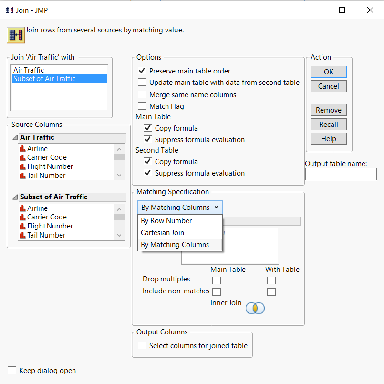The image size is (384, 384).
Task: Click the Recall button
Action: (x=329, y=125)
